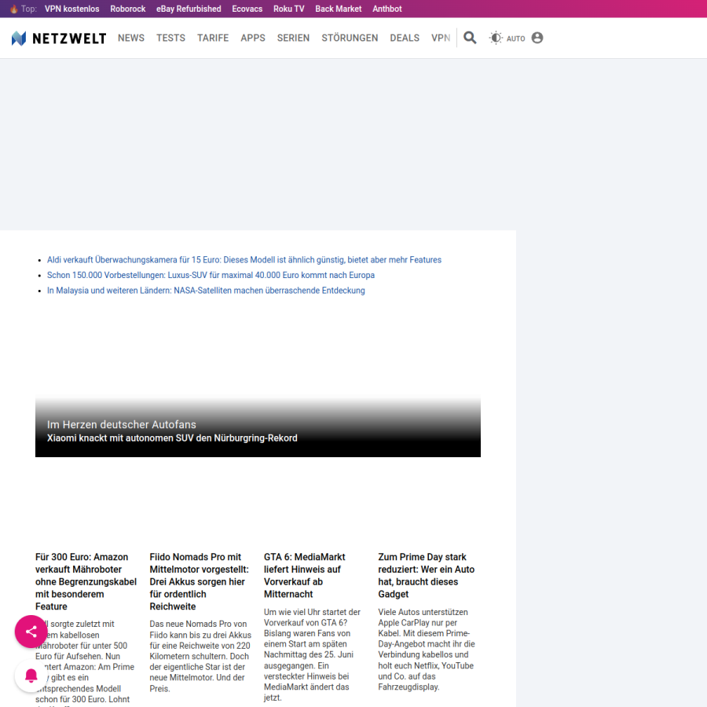Follow the Anthbot top link
Image resolution: width=707 pixels, height=707 pixels.
(386, 9)
